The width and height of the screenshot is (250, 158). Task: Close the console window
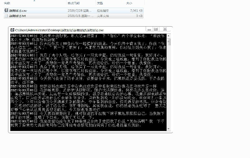(x=165, y=29)
